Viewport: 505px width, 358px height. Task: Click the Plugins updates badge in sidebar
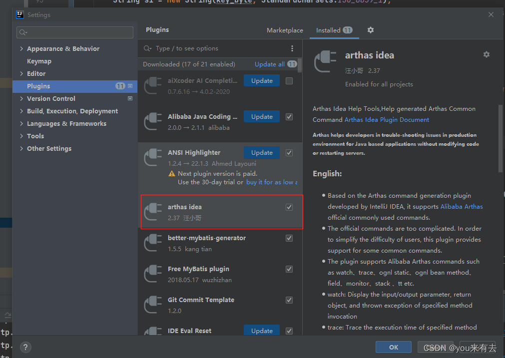[x=120, y=86]
